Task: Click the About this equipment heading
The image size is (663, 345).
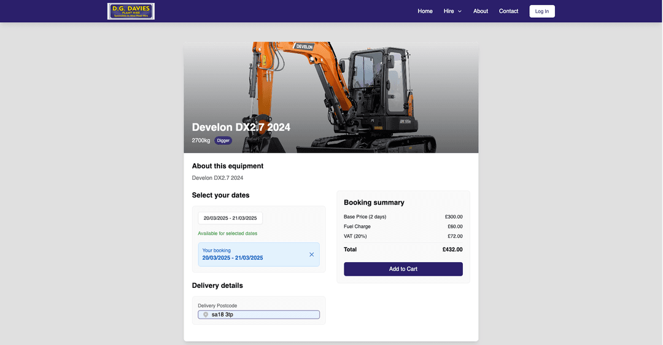Action: pos(228,166)
